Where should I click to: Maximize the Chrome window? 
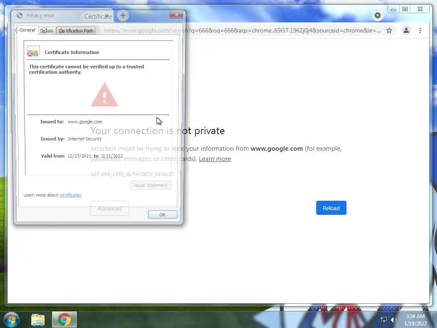pos(405,9)
